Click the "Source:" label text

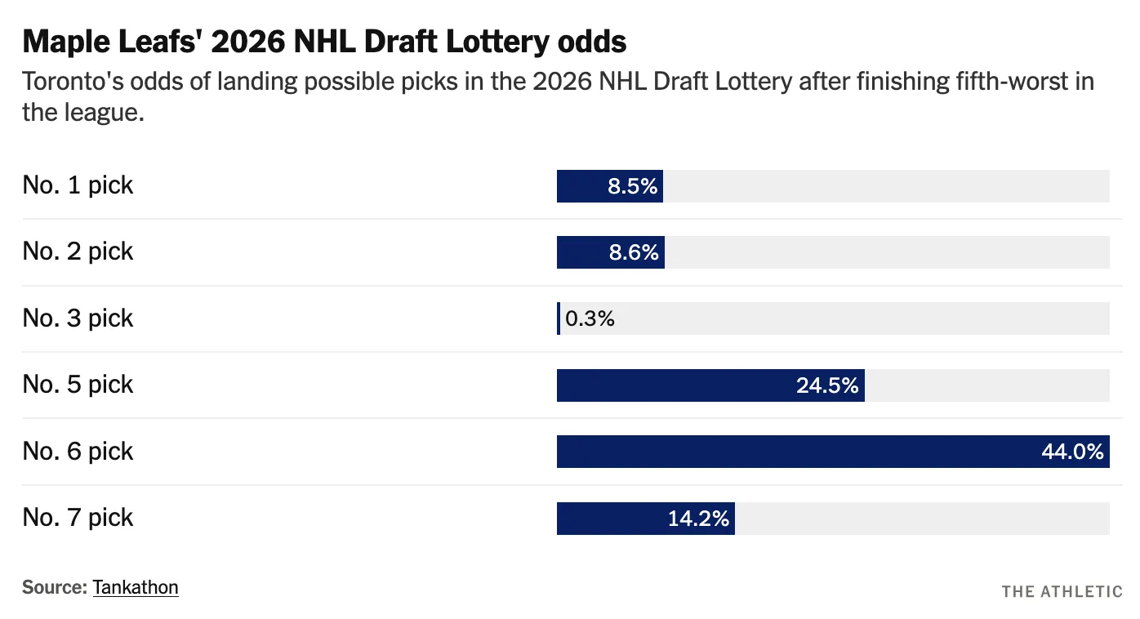coord(55,587)
